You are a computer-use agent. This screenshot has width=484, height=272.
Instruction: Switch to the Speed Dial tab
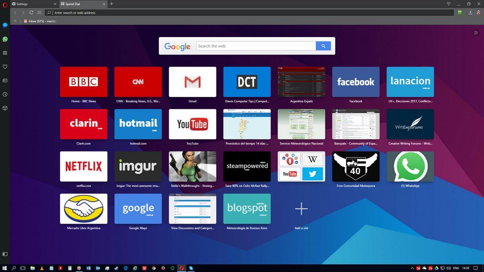(83, 4)
